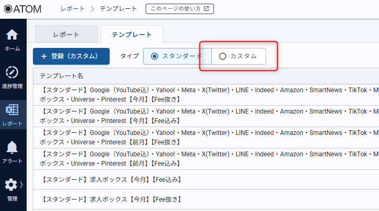Switch to the テンプレート tab
Image resolution: width=379 pixels, height=211 pixels.
point(132,34)
